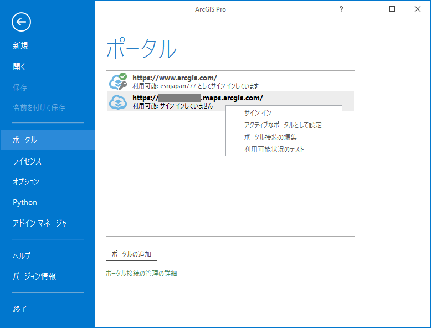Open the オプション sidebar page

tap(26, 182)
